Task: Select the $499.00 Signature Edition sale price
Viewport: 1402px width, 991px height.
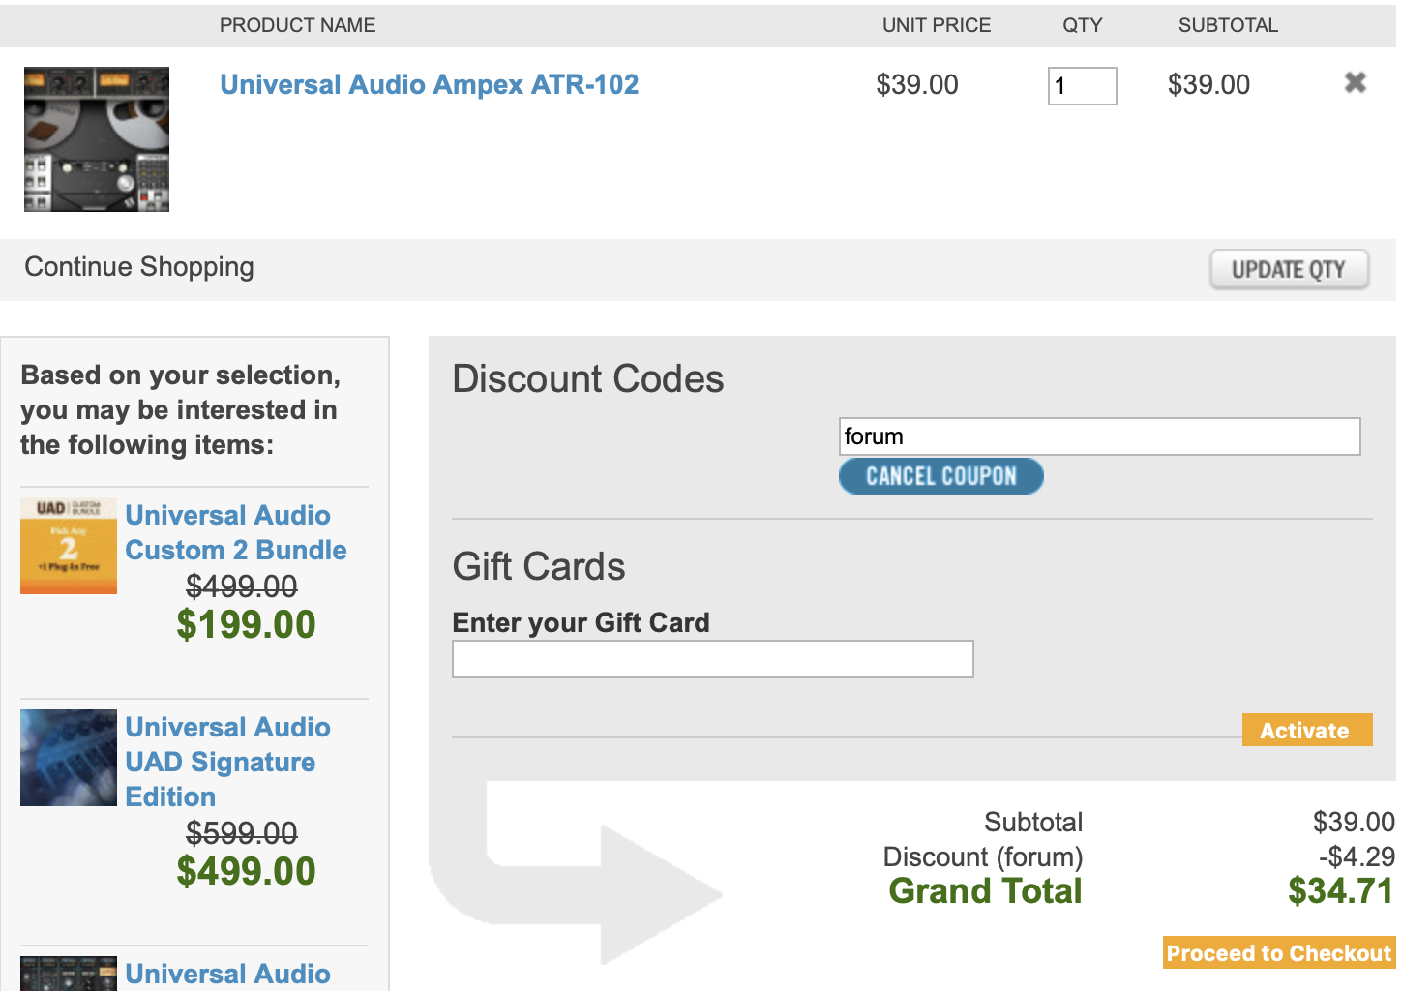Action: (x=246, y=871)
